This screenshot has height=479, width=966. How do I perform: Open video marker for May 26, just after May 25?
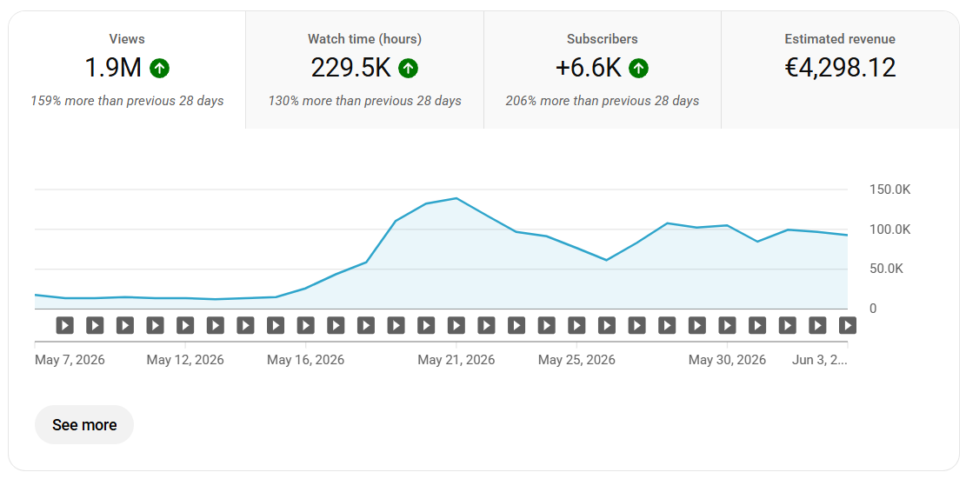607,325
